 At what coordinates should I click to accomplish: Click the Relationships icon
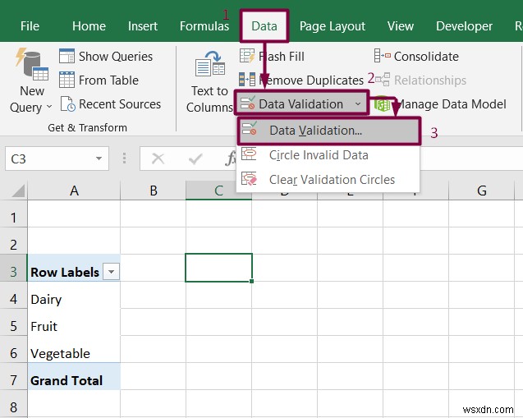[x=383, y=80]
